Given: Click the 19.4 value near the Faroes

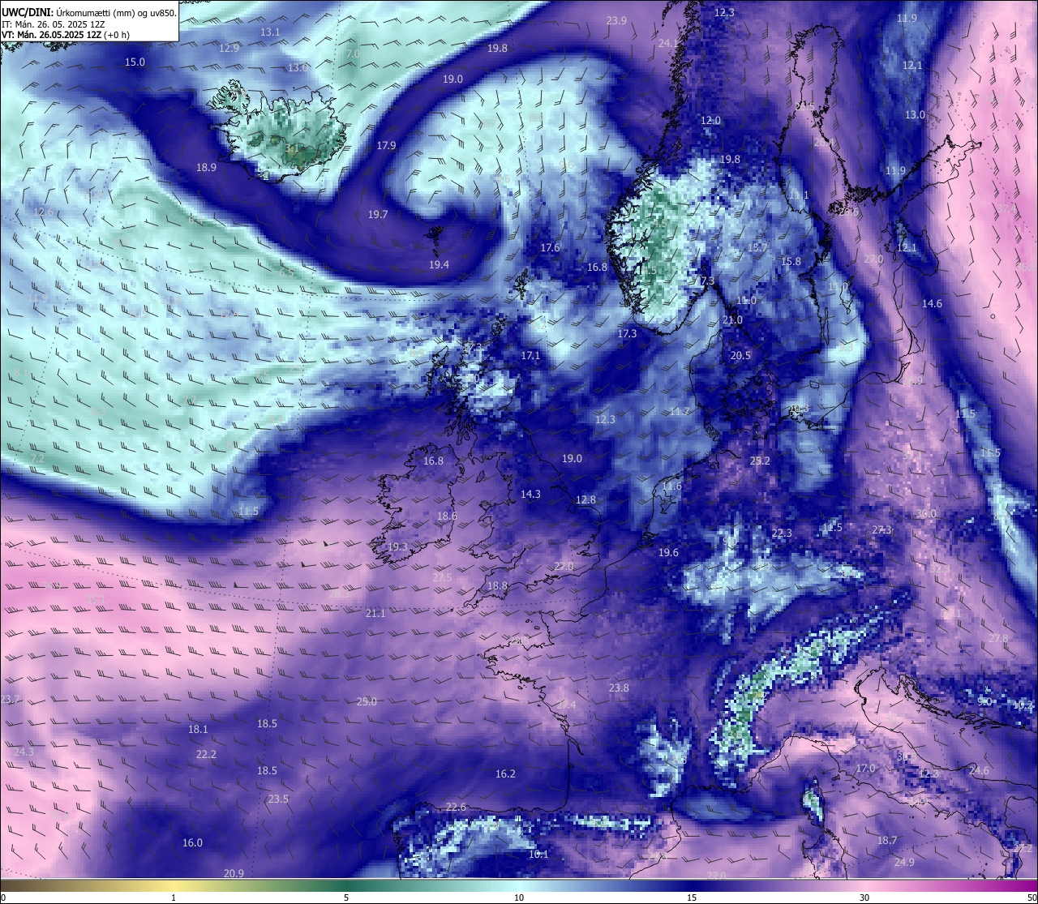Looking at the screenshot, I should [x=439, y=265].
